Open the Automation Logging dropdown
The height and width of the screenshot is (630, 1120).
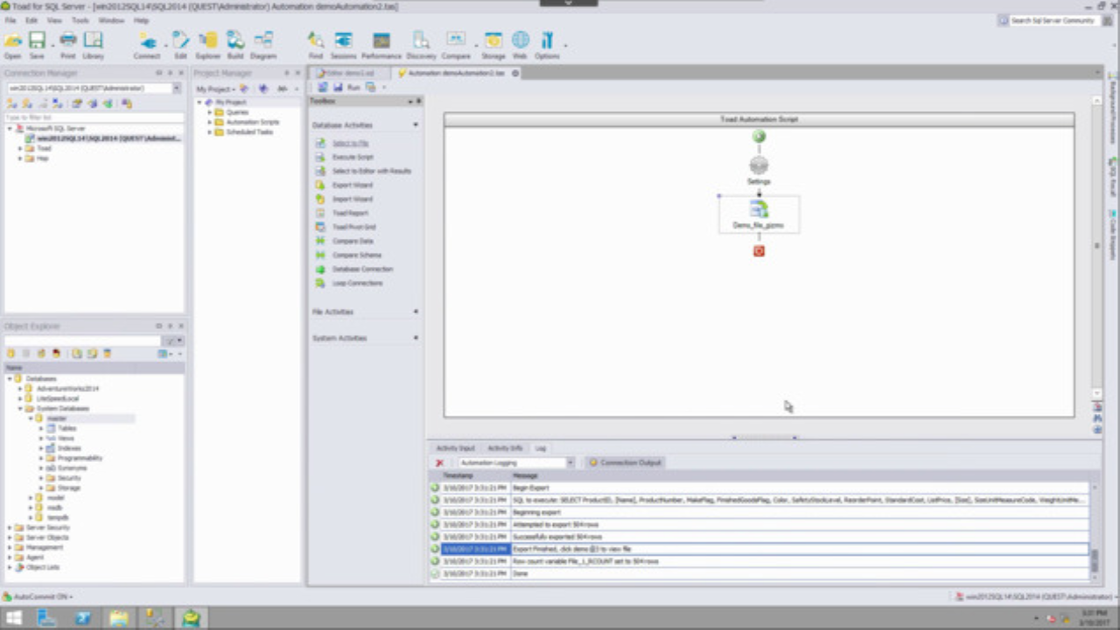pyautogui.click(x=570, y=462)
